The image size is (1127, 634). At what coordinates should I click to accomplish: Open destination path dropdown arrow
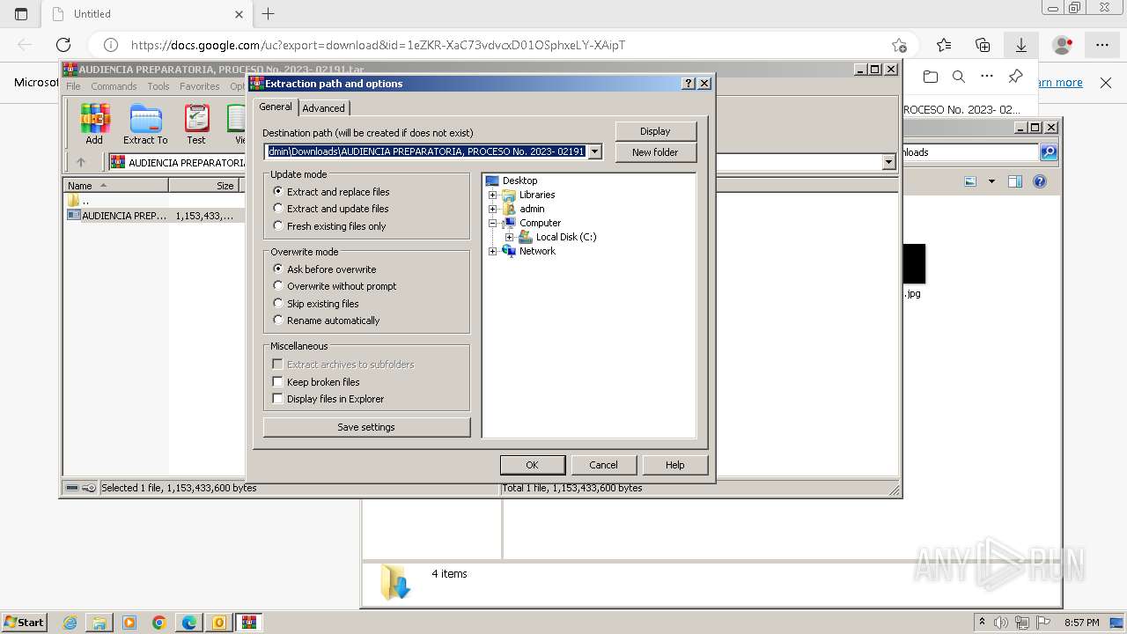click(x=594, y=151)
